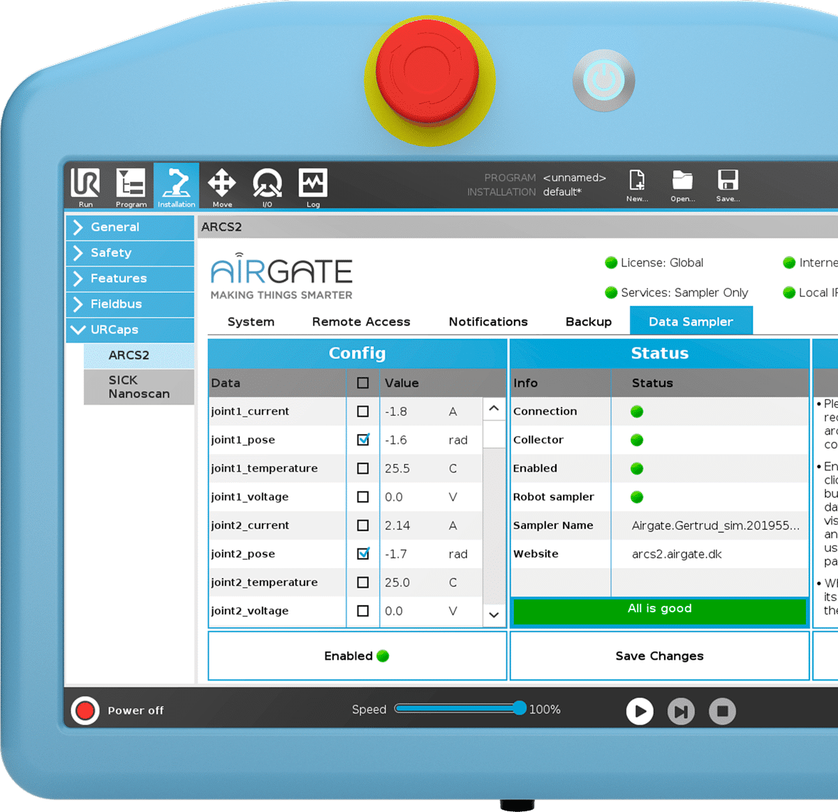Screen dimensions: 838x812
Task: Uncheck the joint1_pose checkbox
Action: 363,440
